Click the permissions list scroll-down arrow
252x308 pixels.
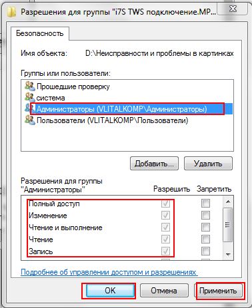(228, 254)
